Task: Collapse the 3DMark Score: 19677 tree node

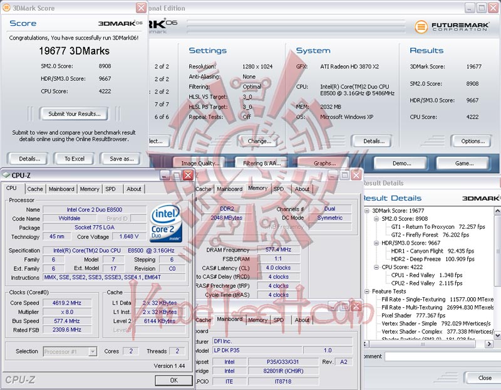Action: click(367, 211)
